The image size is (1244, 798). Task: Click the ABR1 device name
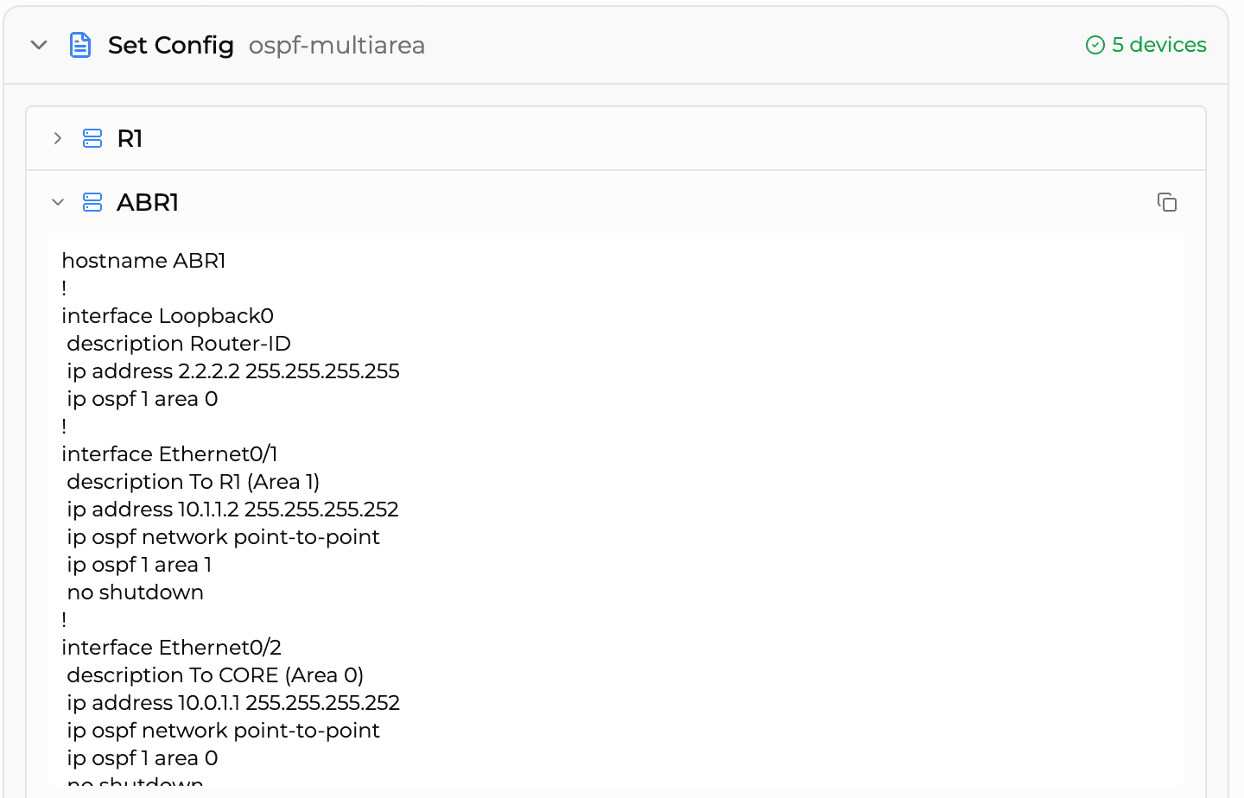(148, 201)
